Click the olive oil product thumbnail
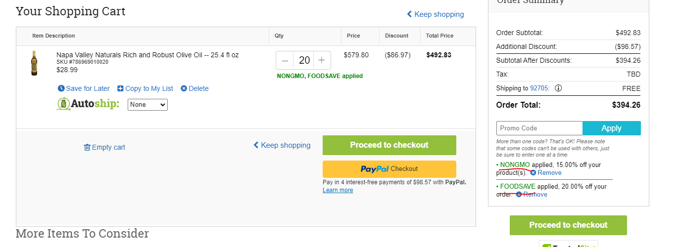The image size is (679, 247). 34,63
